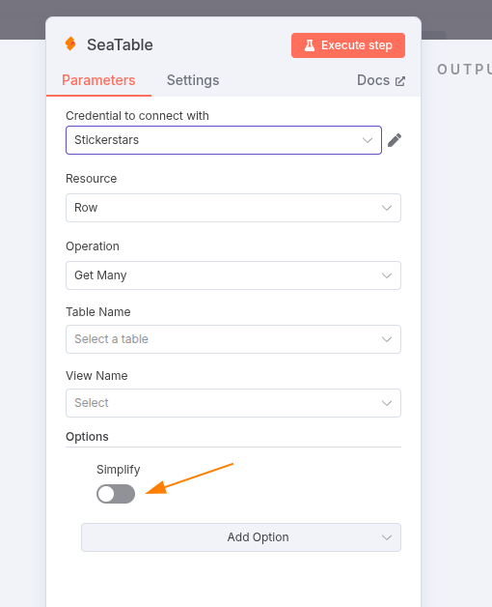Toggle the Simplify switch
Viewport: 492px width, 607px height.
click(x=116, y=494)
